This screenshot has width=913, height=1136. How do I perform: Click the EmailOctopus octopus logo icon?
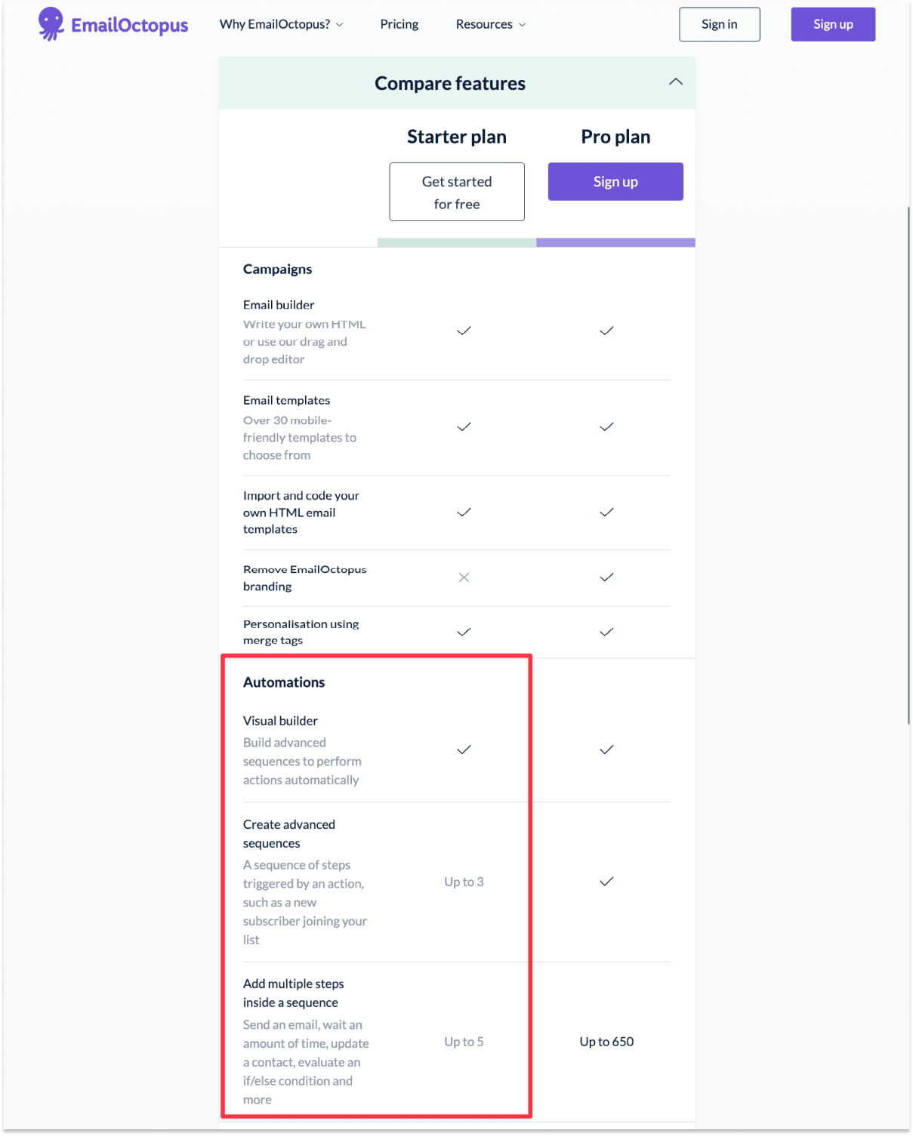point(50,23)
